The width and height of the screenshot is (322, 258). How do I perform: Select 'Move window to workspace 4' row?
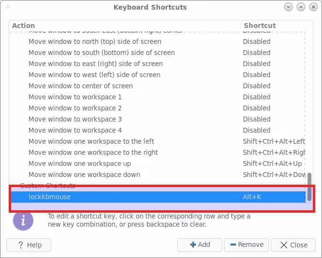tap(75, 130)
